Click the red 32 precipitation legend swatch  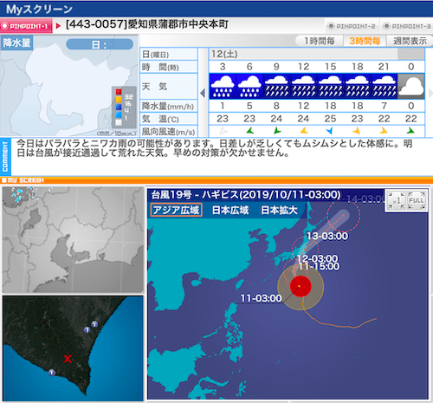pos(119,92)
